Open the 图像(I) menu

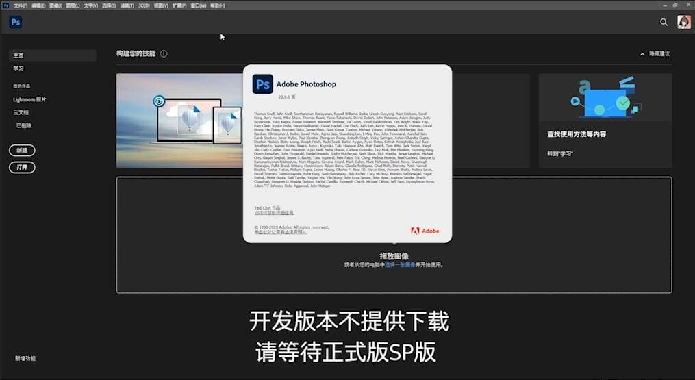[x=55, y=5]
